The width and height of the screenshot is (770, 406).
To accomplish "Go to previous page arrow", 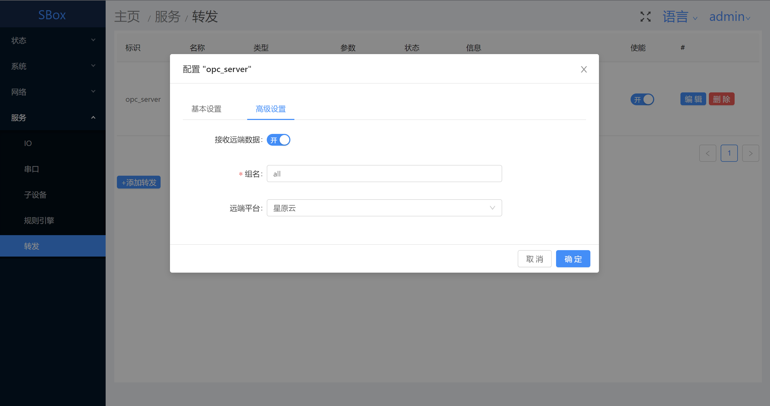I will pos(707,153).
